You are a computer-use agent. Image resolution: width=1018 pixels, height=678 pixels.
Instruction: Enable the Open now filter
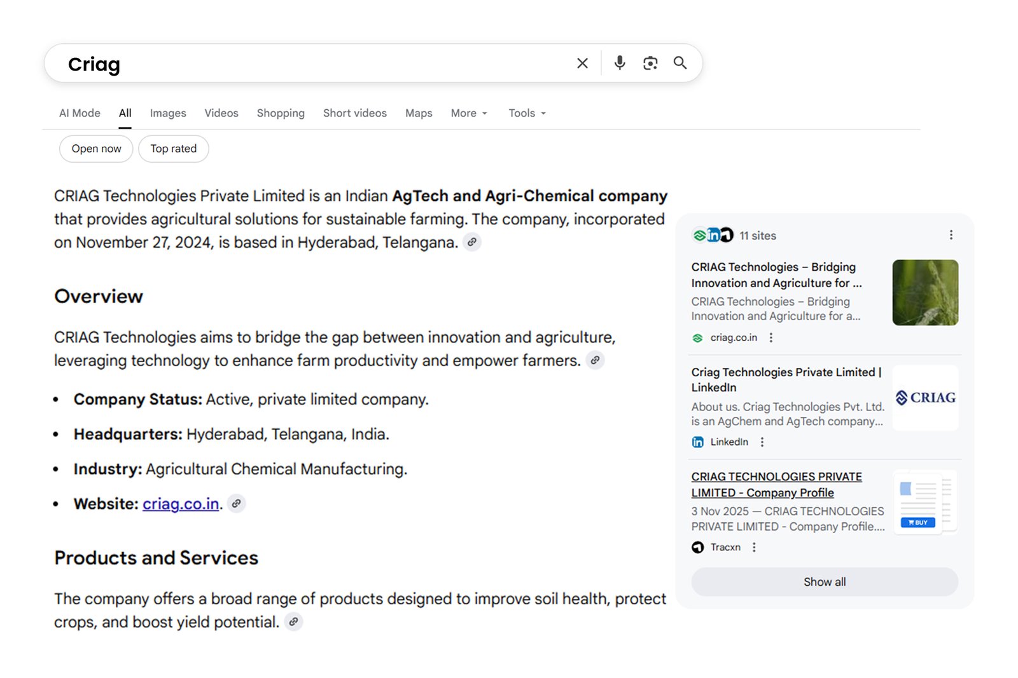pyautogui.click(x=95, y=149)
